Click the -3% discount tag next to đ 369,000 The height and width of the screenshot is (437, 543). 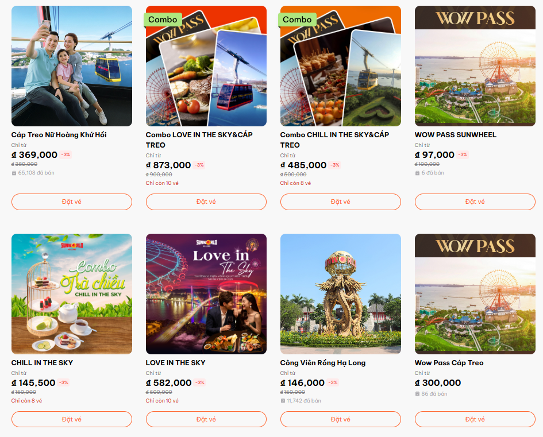point(66,154)
